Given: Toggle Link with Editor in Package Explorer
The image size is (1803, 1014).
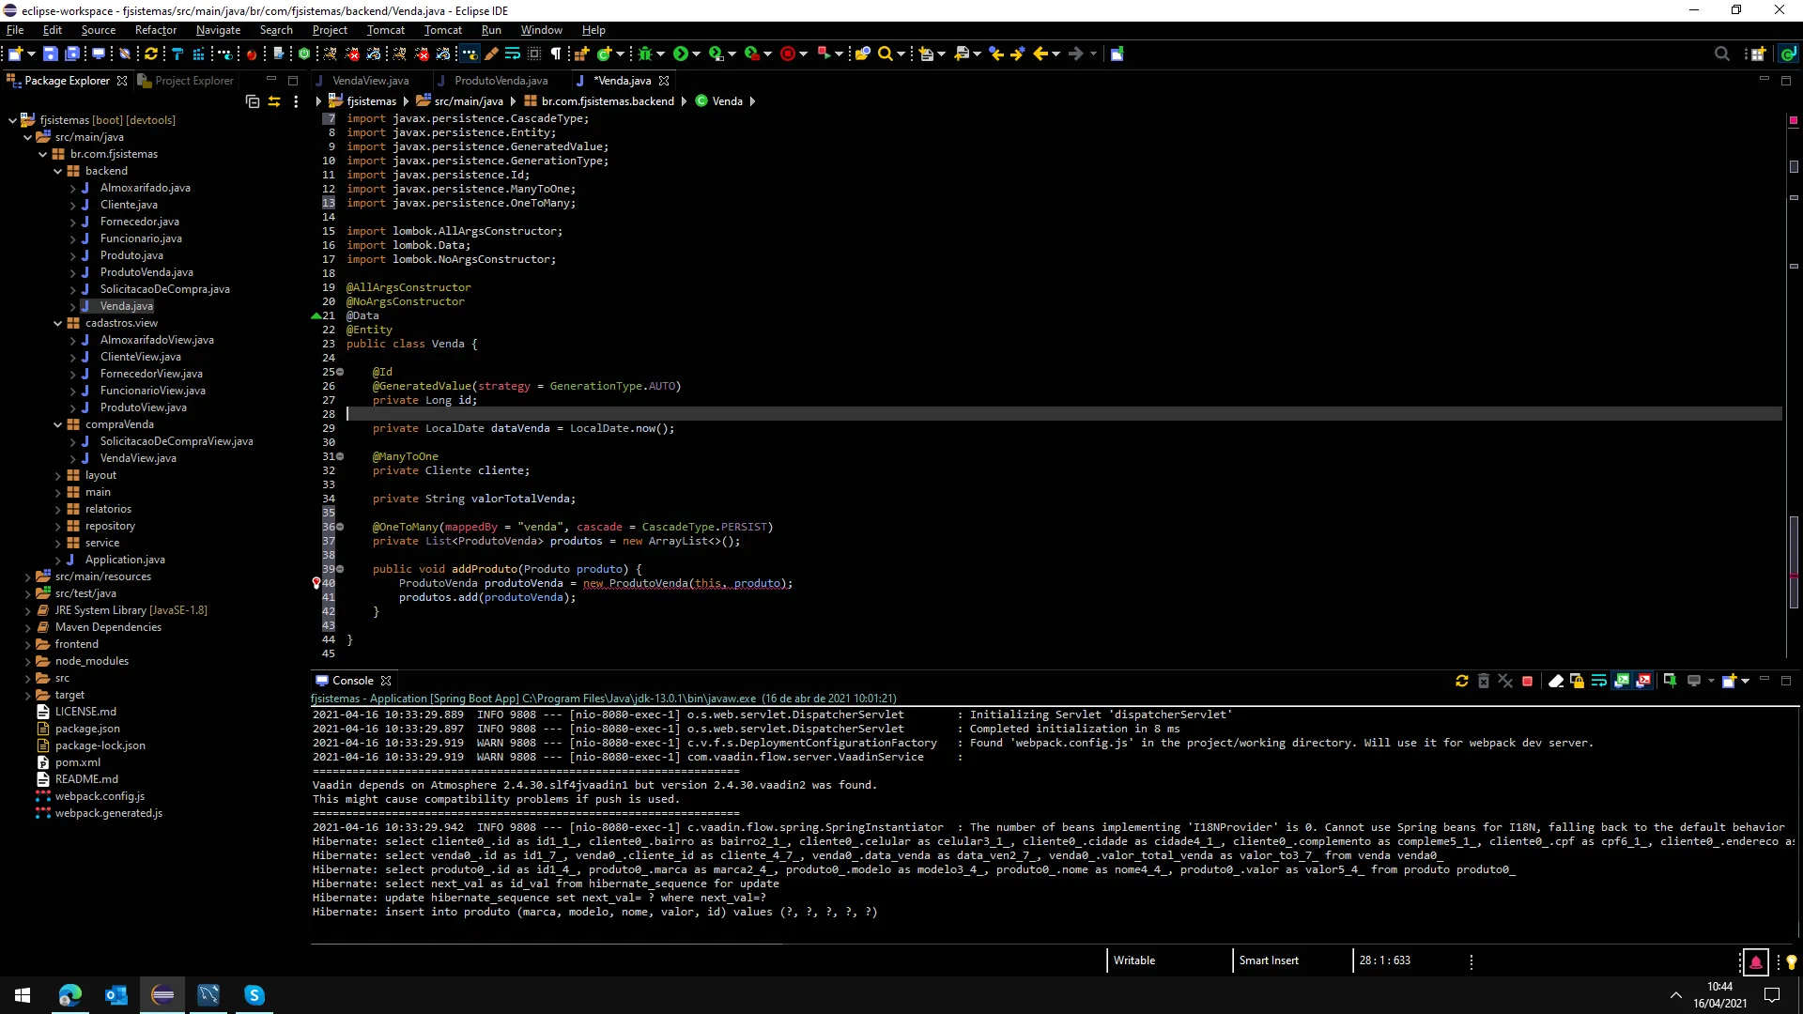Looking at the screenshot, I should pyautogui.click(x=274, y=101).
